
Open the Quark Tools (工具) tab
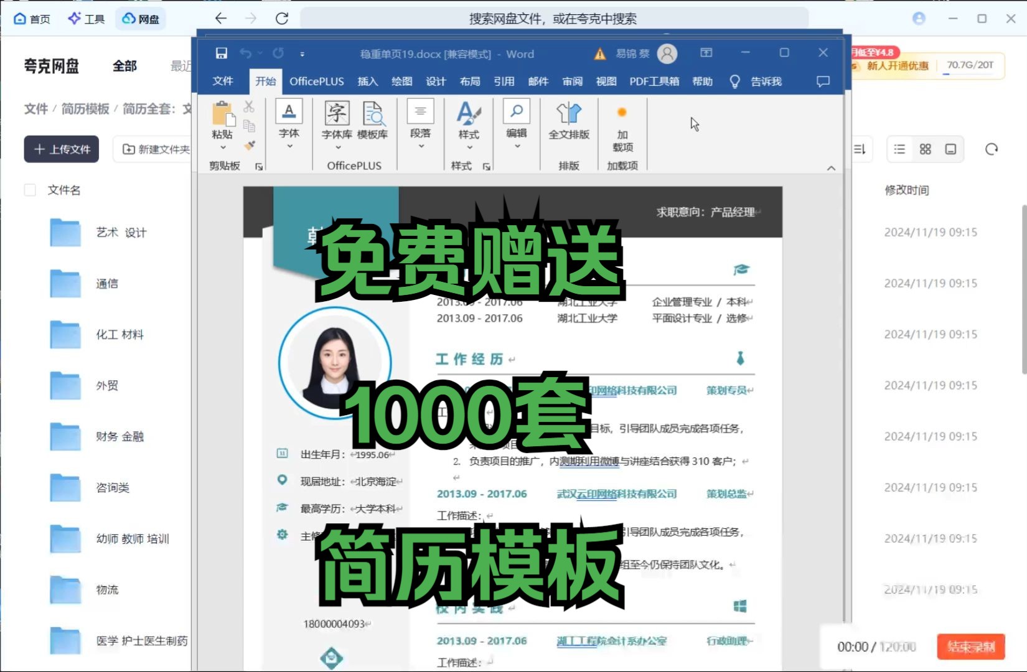coord(87,19)
